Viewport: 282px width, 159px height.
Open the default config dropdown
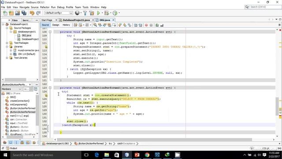tap(59, 13)
